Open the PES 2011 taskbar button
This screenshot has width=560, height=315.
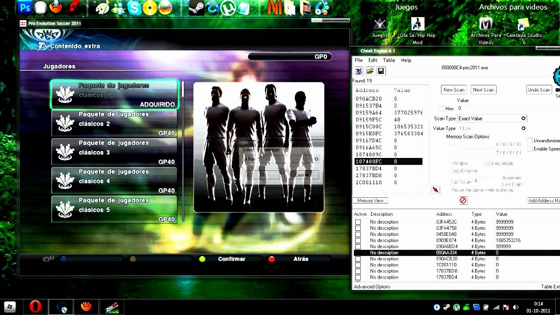tap(112, 307)
